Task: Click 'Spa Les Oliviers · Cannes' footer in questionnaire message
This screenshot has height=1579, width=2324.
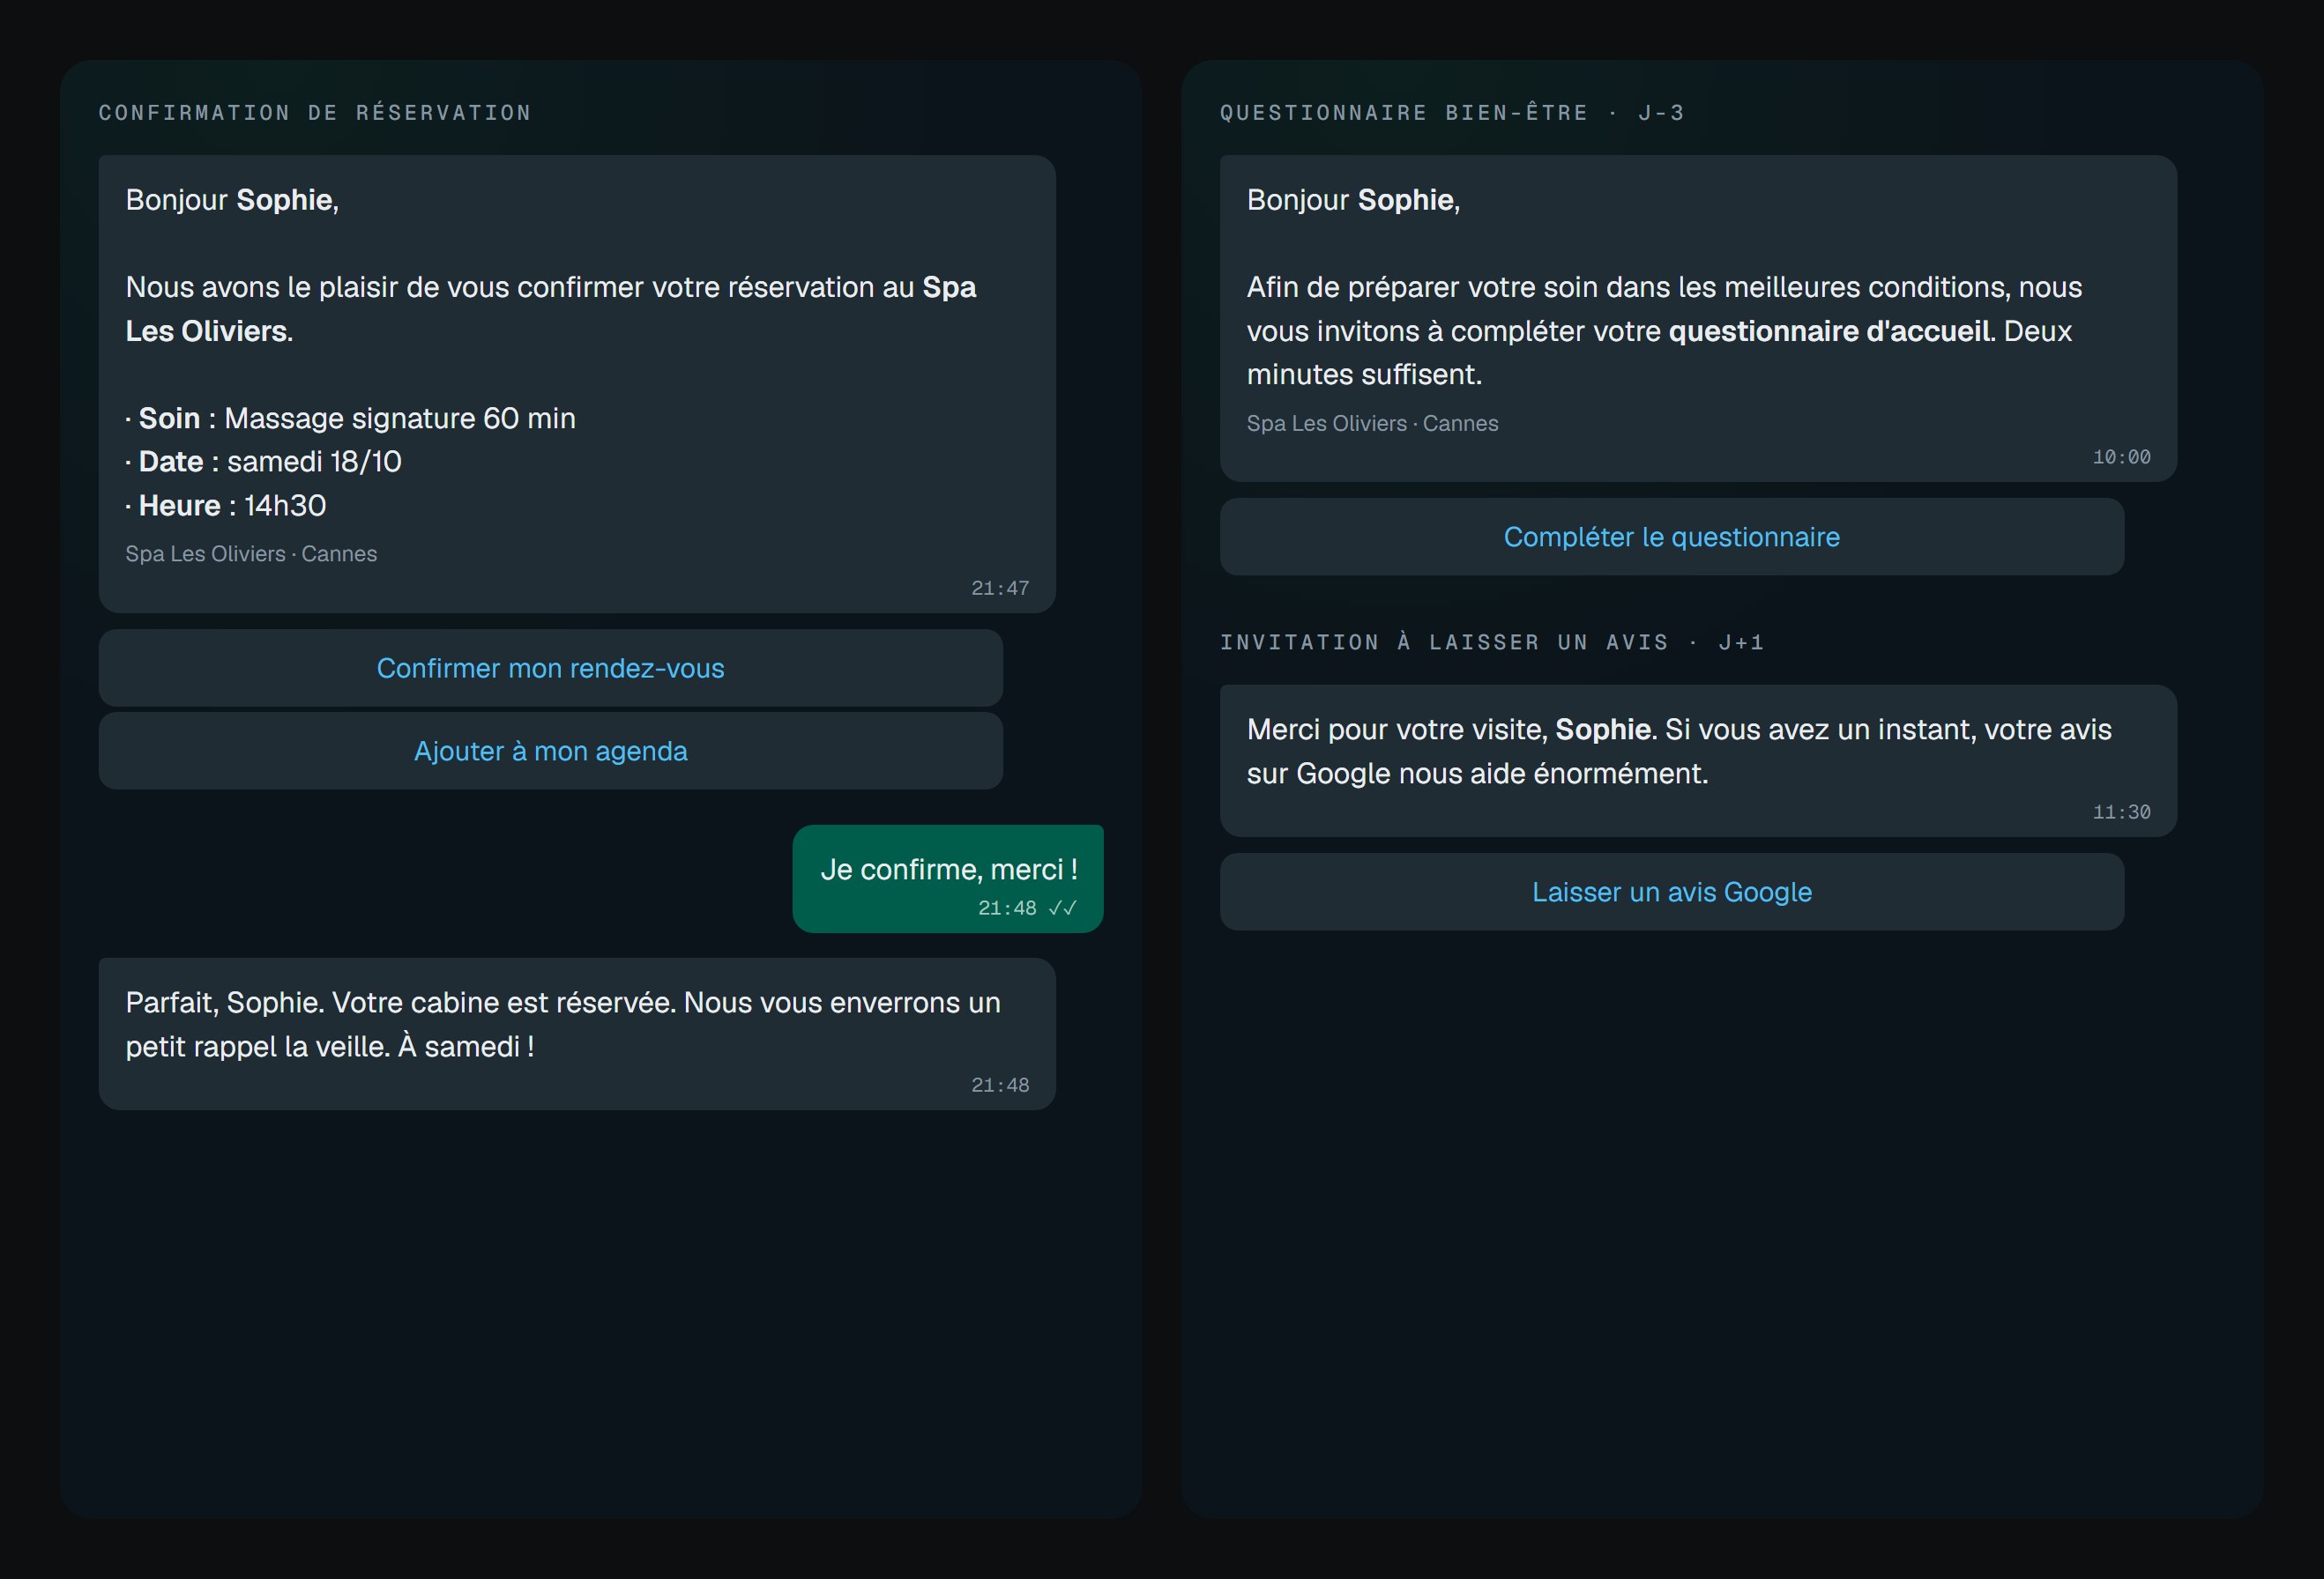Action: coord(1372,423)
